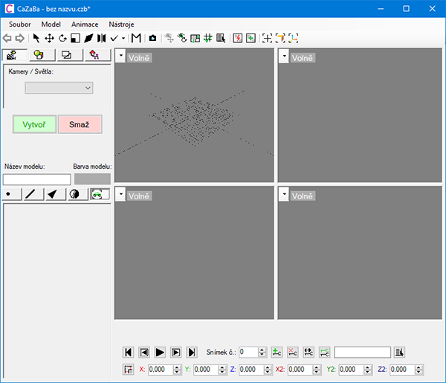
Task: Expand bottom-right viewport view dropdown
Action: (284, 195)
